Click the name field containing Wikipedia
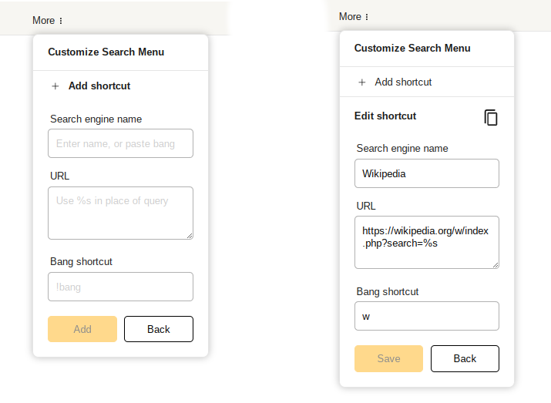The height and width of the screenshot is (403, 551). pos(426,173)
